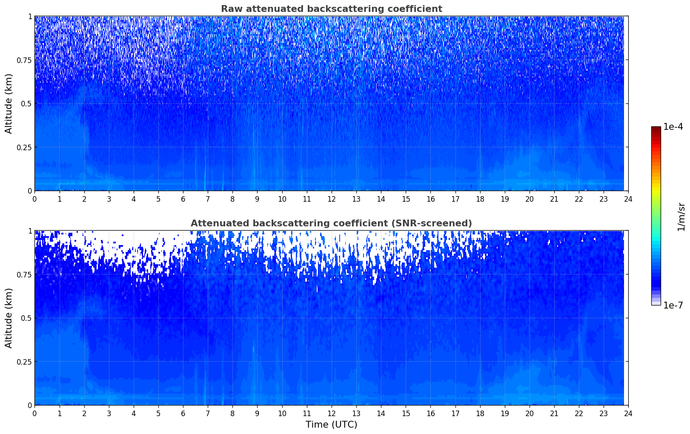Click the top plot's "Altitude (km)" axis label
This screenshot has width=690, height=434.
click(9, 103)
